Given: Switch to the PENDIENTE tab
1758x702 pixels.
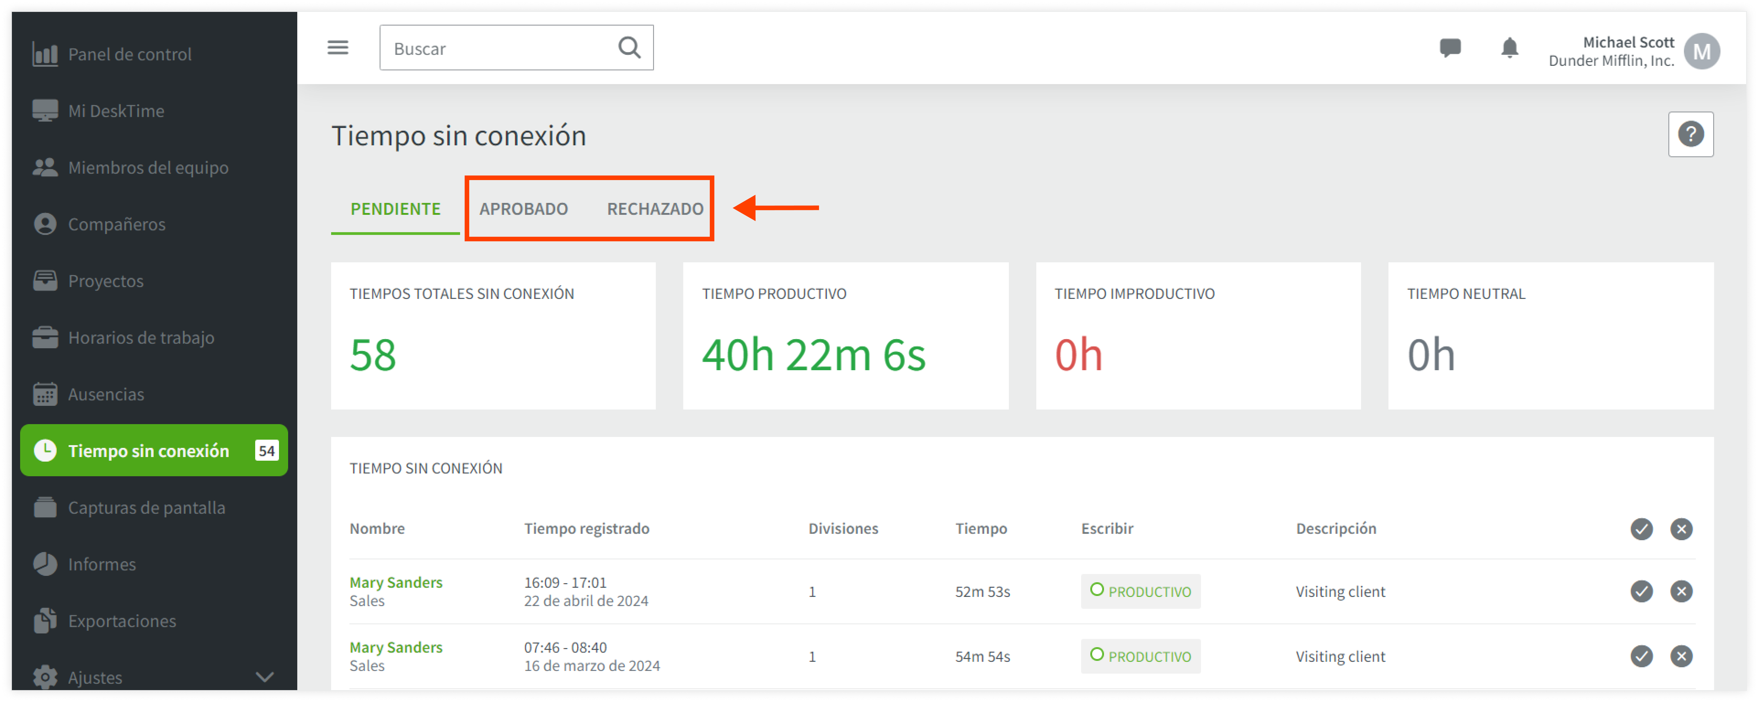Looking at the screenshot, I should pyautogui.click(x=395, y=209).
